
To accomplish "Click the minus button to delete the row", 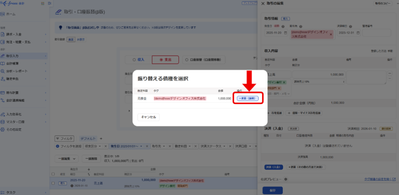I will pos(390,79).
